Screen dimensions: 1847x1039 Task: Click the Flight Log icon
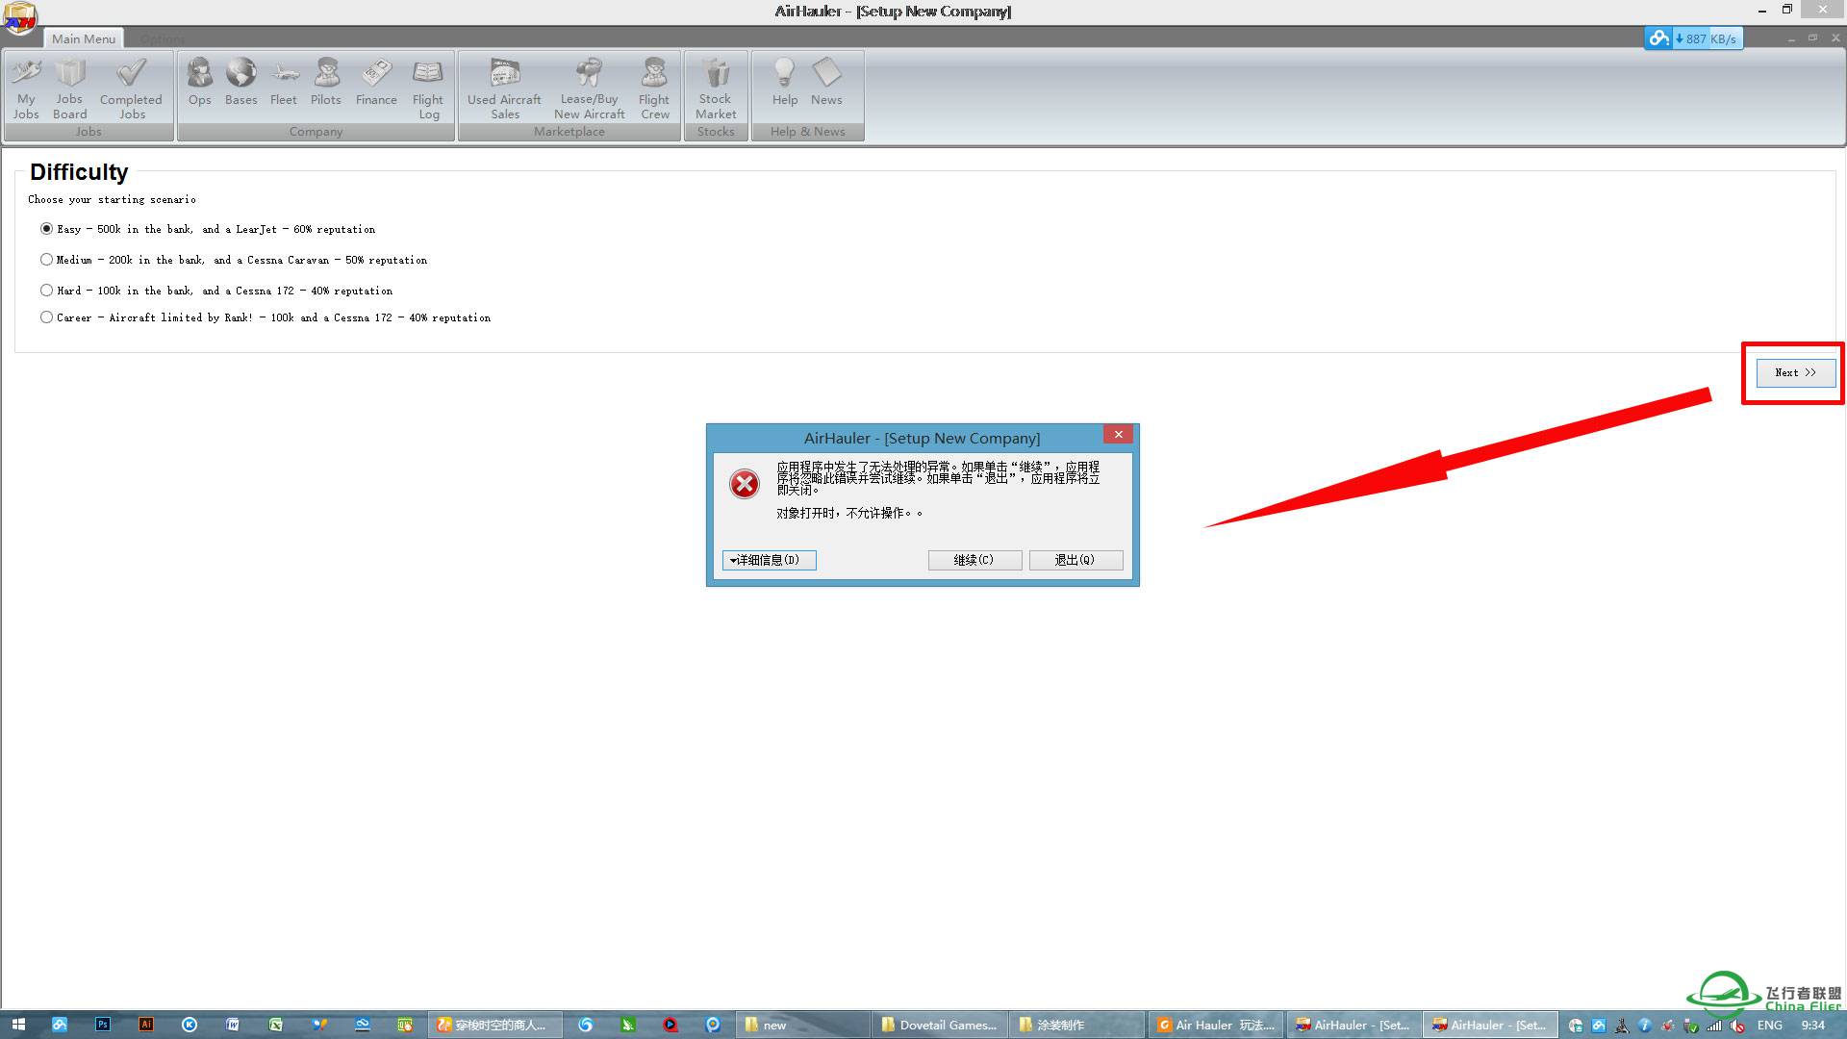click(427, 90)
